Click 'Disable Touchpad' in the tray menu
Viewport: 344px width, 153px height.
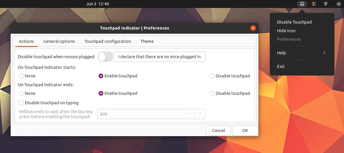[294, 22]
